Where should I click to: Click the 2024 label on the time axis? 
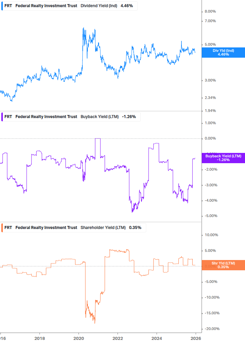pos(157,339)
